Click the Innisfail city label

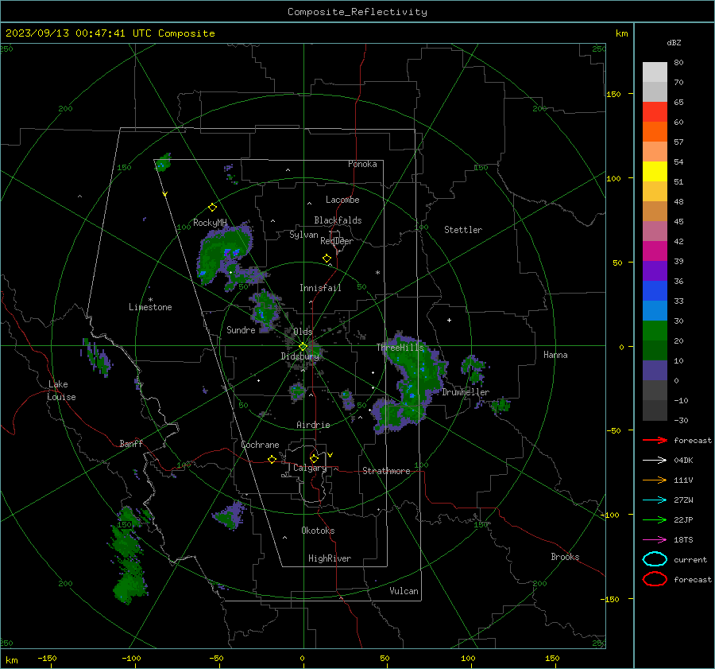[320, 288]
